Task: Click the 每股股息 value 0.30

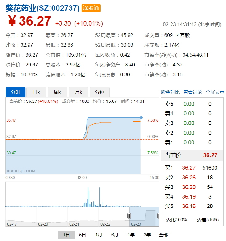Action: tap(125, 74)
